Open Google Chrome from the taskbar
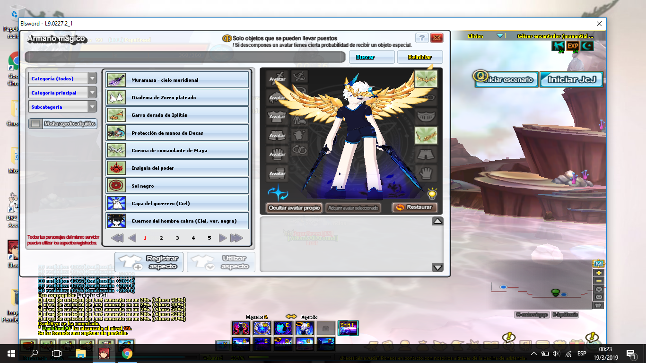 127,353
